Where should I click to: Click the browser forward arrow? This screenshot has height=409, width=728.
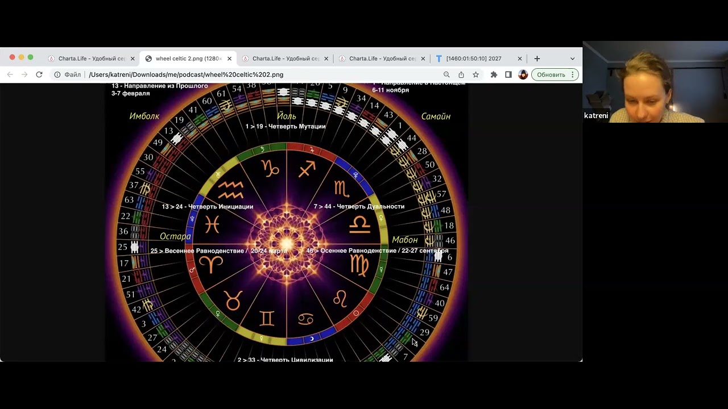[x=24, y=74]
